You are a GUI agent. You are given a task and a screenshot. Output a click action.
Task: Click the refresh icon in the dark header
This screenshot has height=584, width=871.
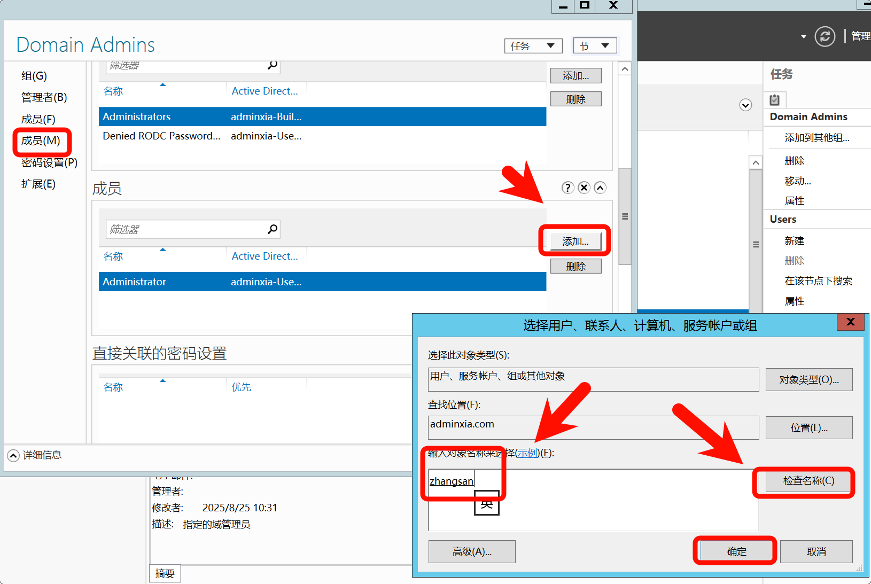pos(825,36)
